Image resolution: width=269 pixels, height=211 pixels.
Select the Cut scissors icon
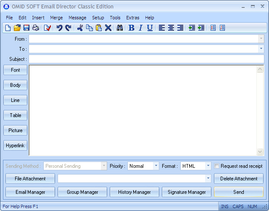80,28
